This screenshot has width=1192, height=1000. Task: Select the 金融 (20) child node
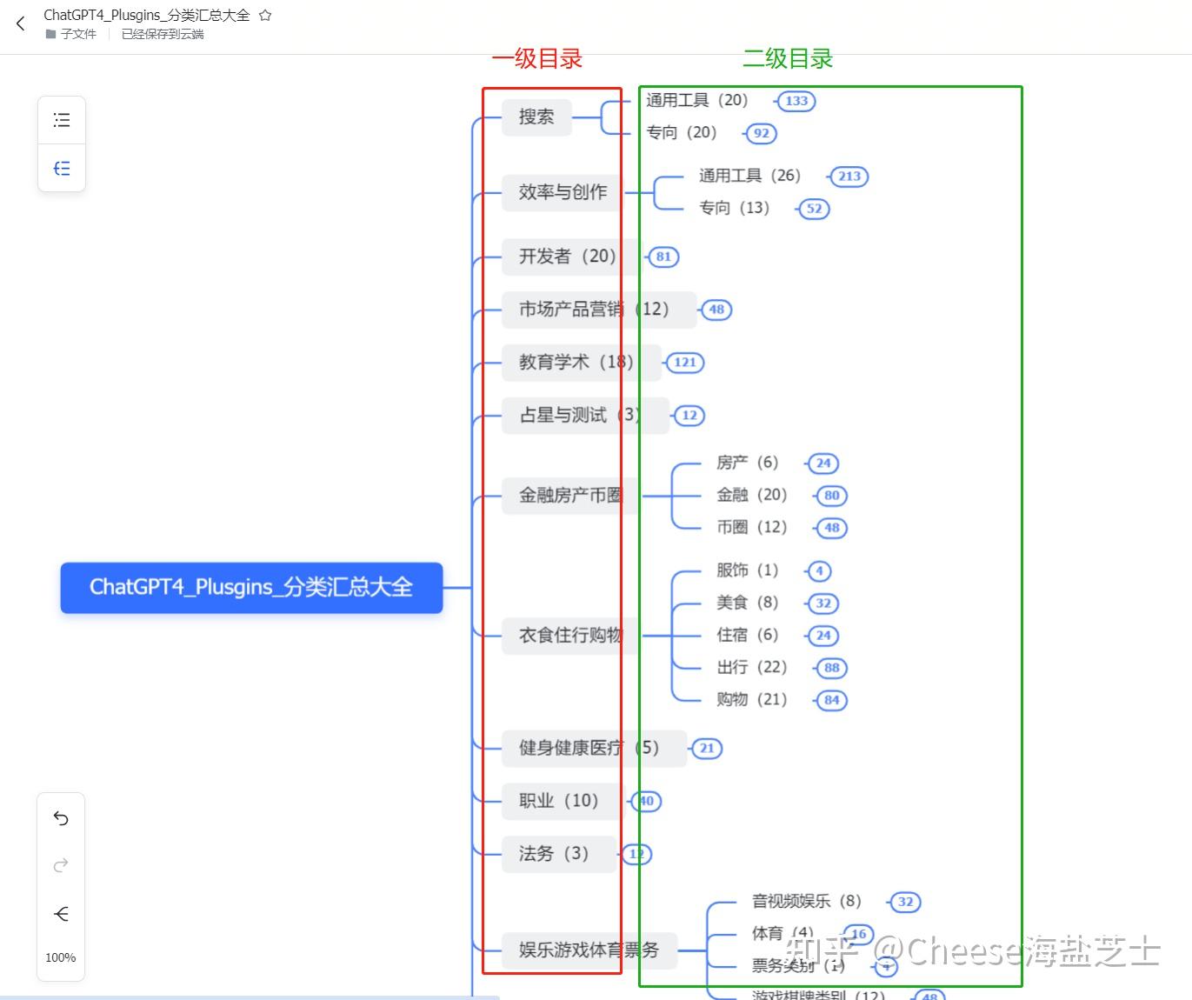pos(752,495)
